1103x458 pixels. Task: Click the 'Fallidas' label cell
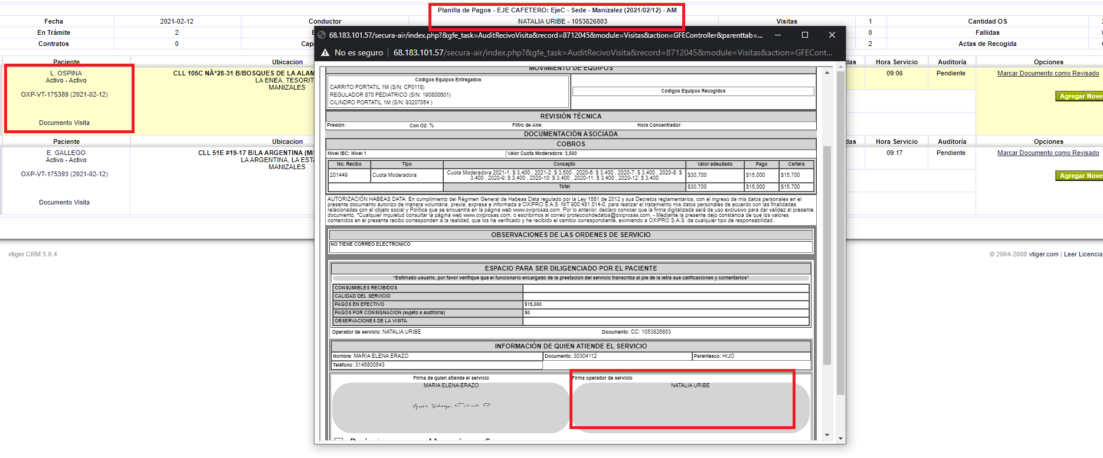point(987,32)
